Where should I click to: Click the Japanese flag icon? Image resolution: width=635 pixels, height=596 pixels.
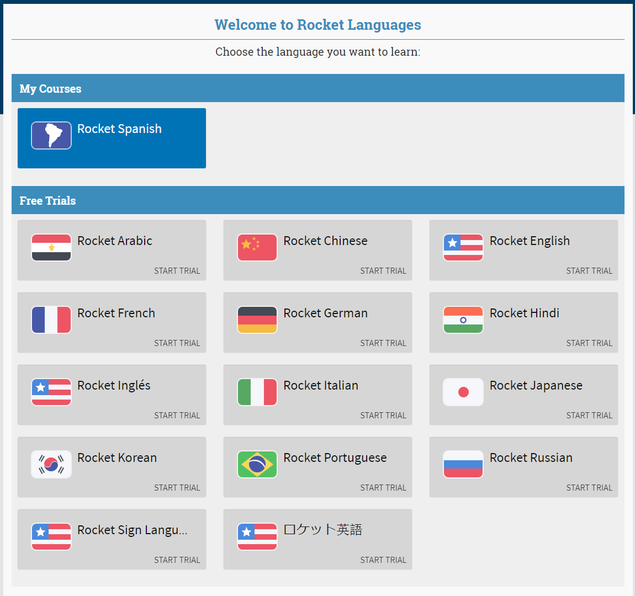tap(463, 392)
